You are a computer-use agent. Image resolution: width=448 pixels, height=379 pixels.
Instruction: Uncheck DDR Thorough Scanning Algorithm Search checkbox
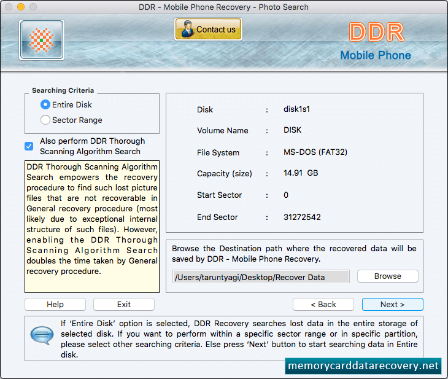(29, 146)
